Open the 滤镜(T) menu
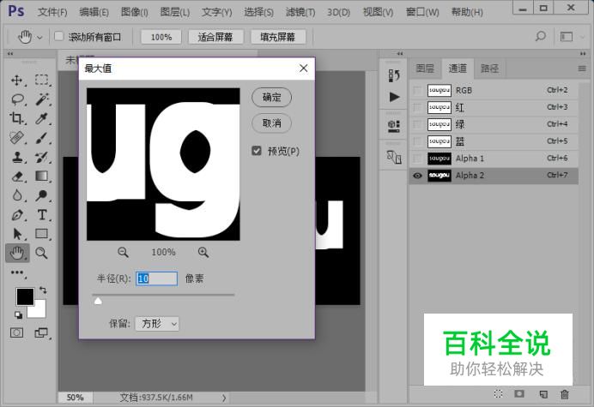The image size is (594, 407). 300,12
